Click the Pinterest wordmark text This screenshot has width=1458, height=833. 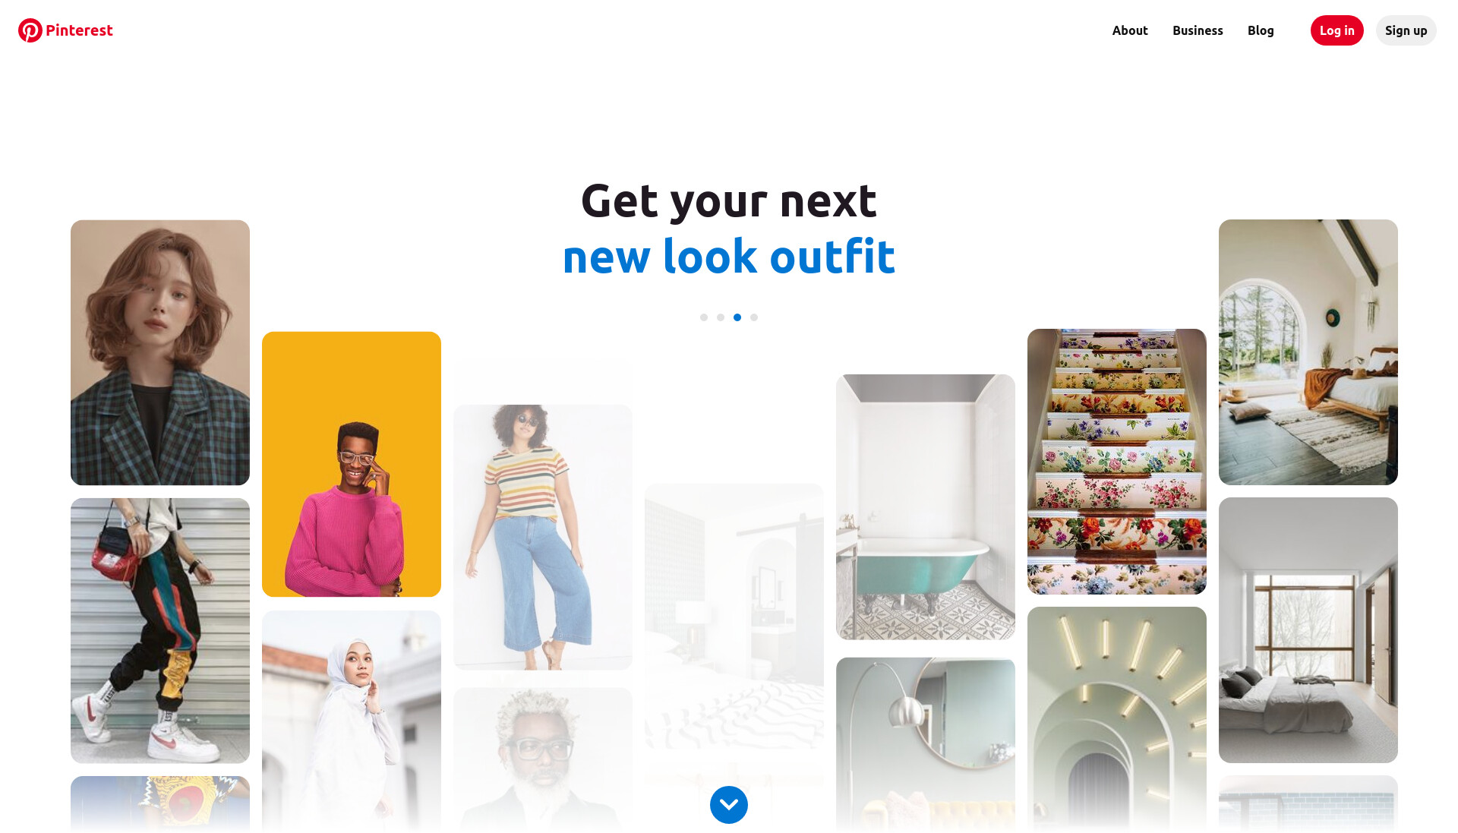point(79,30)
